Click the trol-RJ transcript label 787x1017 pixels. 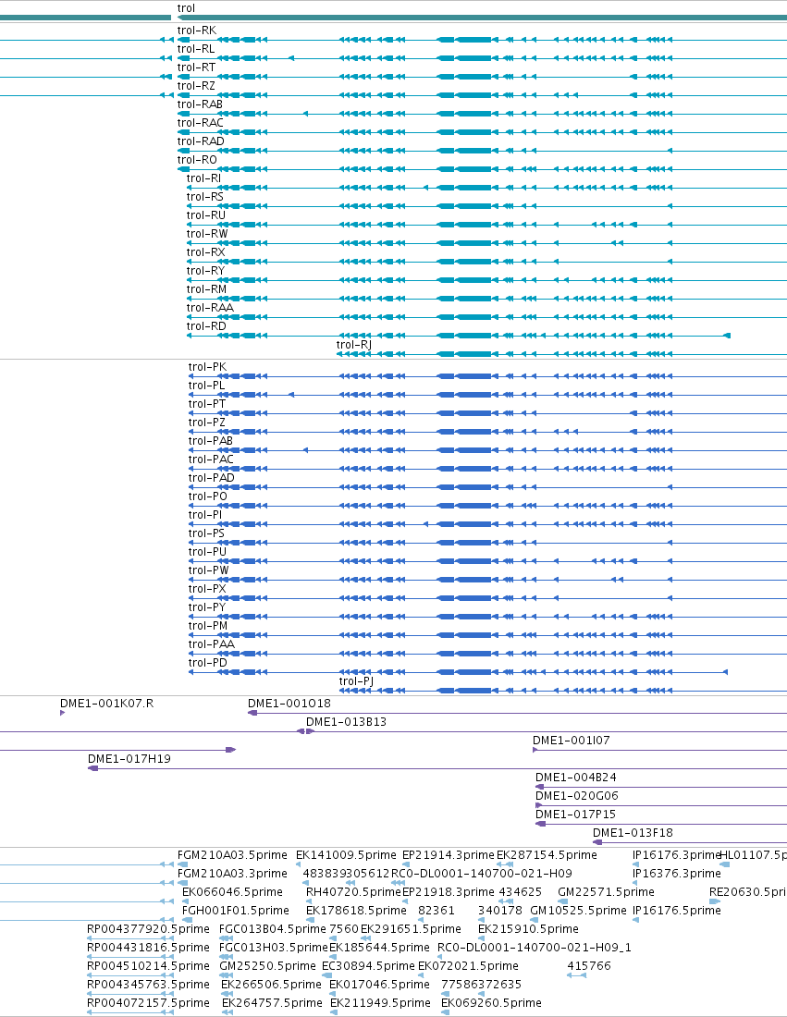tap(354, 345)
